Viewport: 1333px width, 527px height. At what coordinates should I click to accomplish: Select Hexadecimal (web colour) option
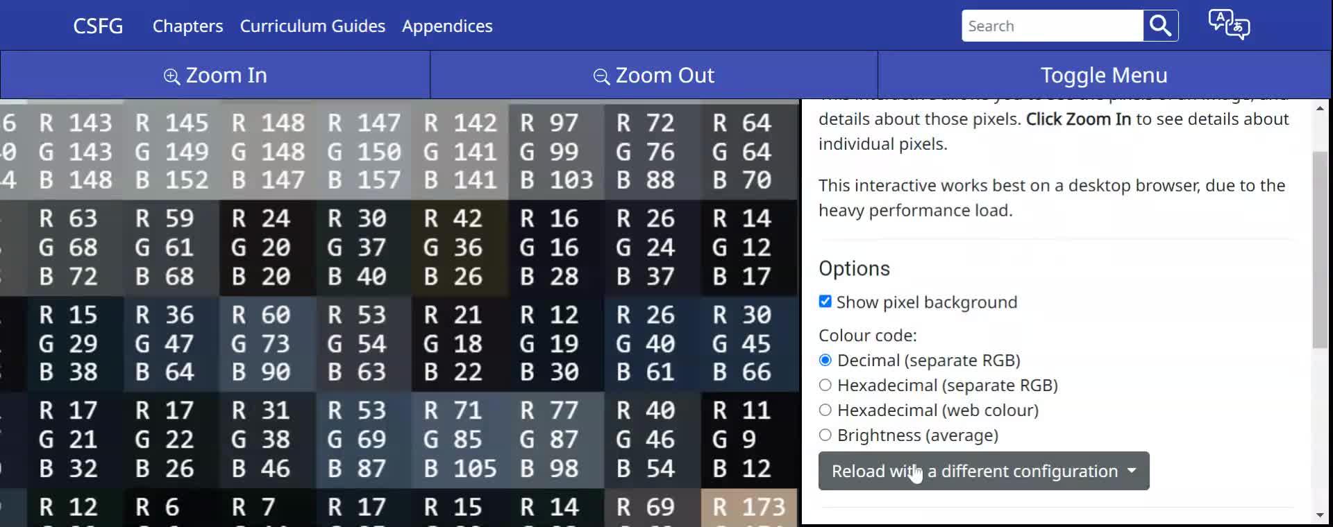[x=825, y=410]
